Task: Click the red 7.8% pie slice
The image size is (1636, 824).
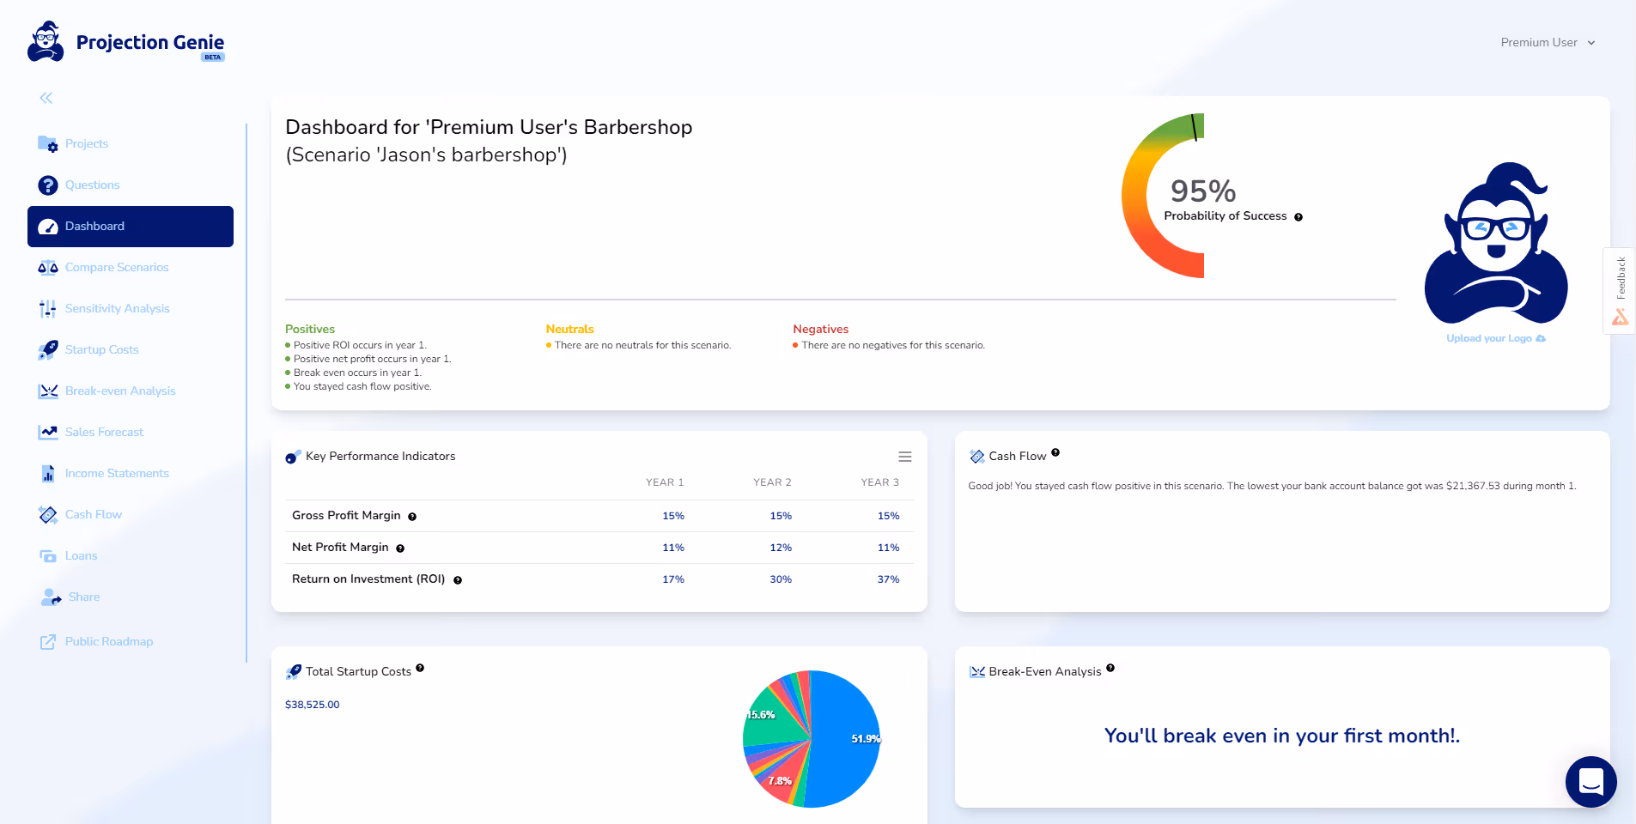Action: point(783,777)
